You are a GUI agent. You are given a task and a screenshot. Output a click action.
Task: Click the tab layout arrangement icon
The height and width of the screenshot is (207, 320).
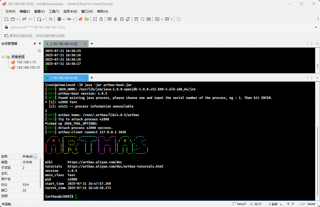tap(167, 19)
